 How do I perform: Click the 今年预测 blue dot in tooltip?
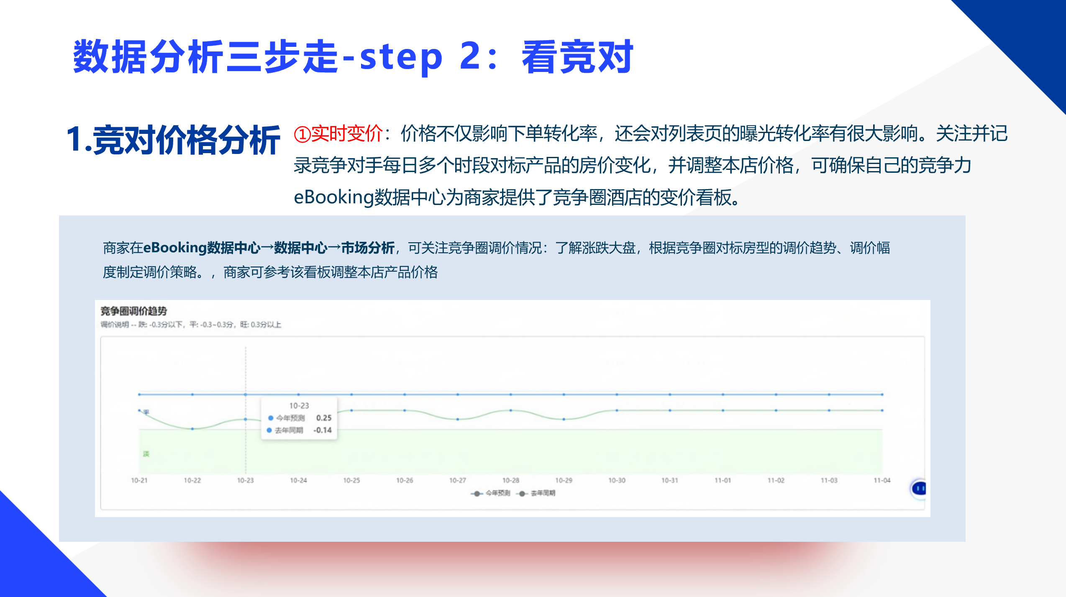(x=271, y=418)
